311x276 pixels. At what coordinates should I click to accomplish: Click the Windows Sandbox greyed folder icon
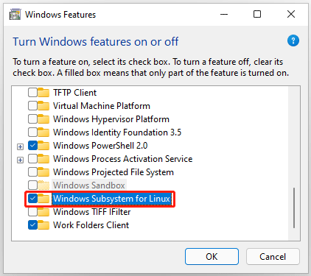43,185
